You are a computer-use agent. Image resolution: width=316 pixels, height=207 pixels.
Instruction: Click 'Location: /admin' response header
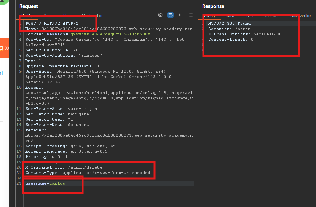click(x=230, y=29)
